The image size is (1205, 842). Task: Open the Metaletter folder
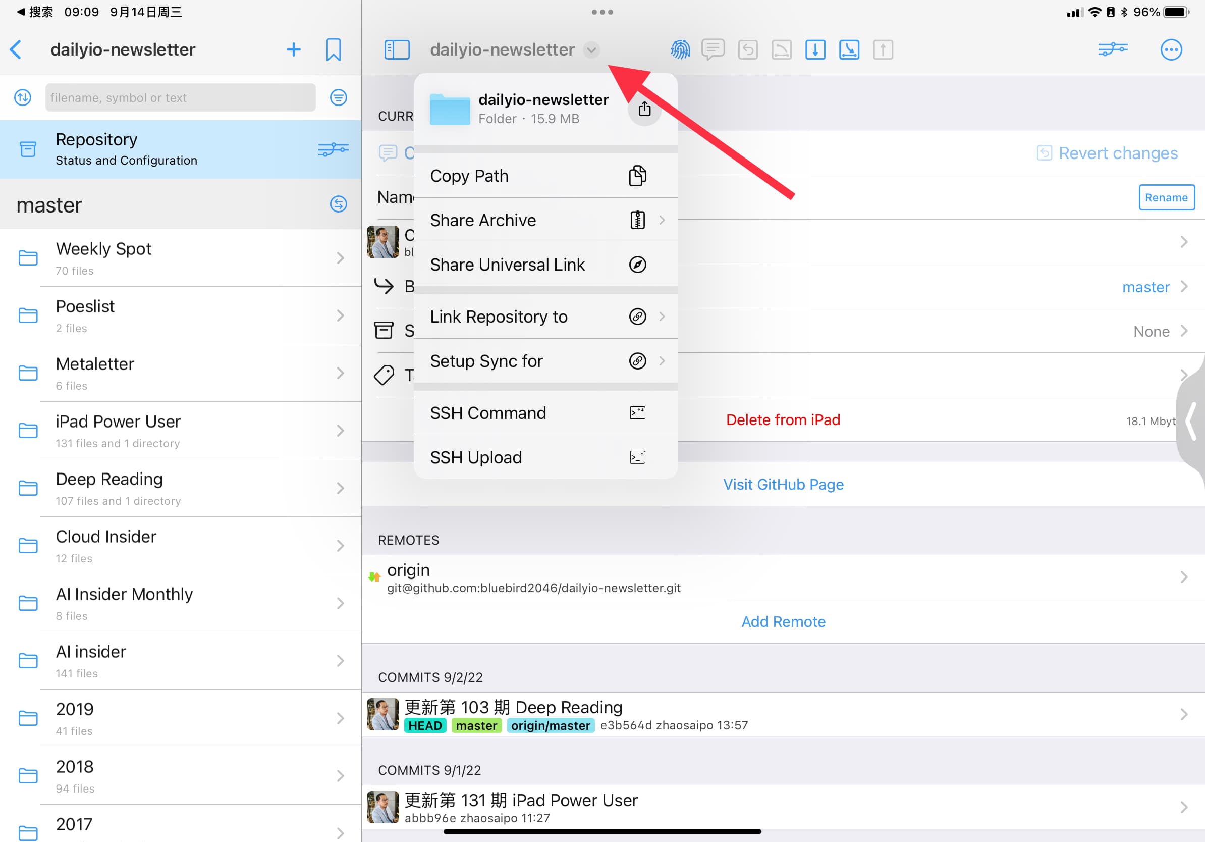pos(181,373)
